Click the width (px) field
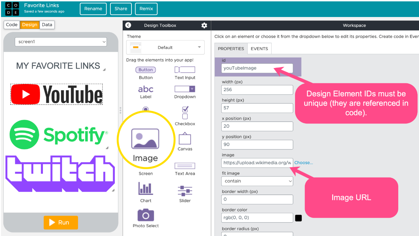 pyautogui.click(x=257, y=90)
